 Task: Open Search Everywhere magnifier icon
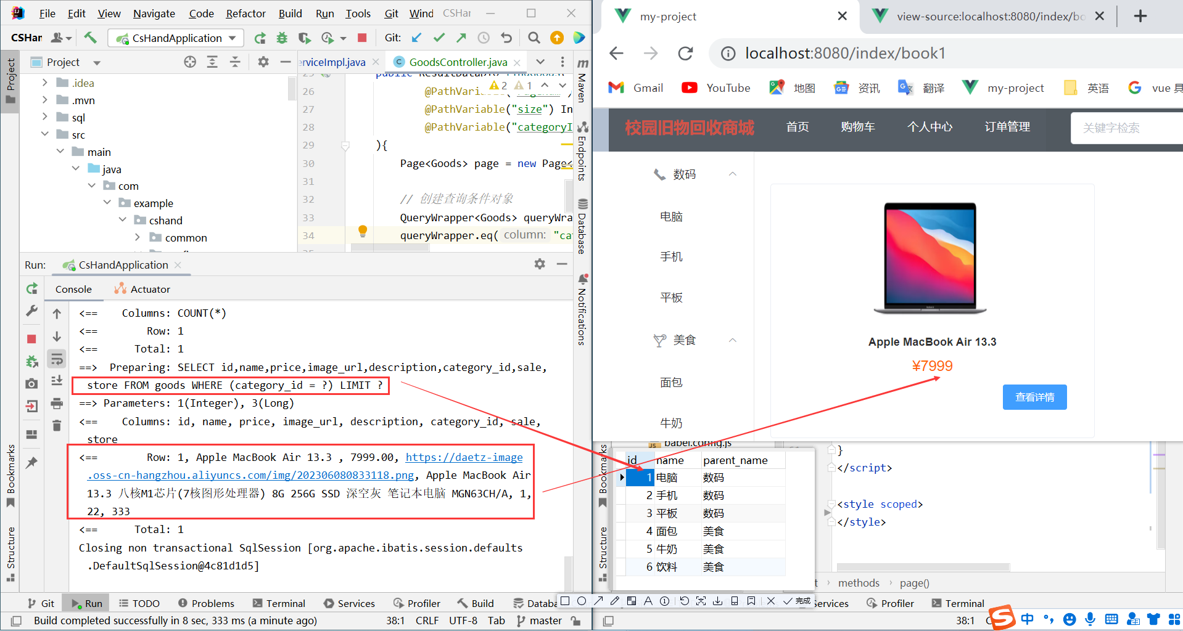point(534,38)
